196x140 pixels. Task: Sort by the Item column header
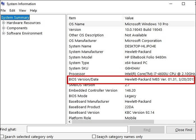95,18
